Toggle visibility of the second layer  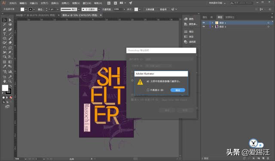(x=204, y=27)
